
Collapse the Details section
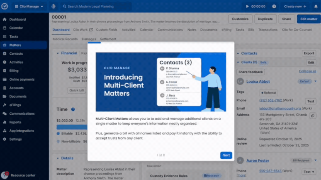[x=58, y=158]
